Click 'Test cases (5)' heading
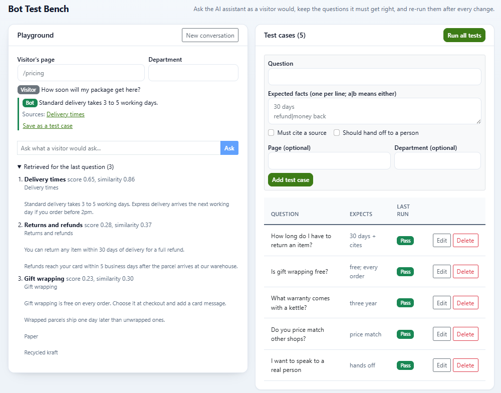The image size is (501, 393). [285, 35]
